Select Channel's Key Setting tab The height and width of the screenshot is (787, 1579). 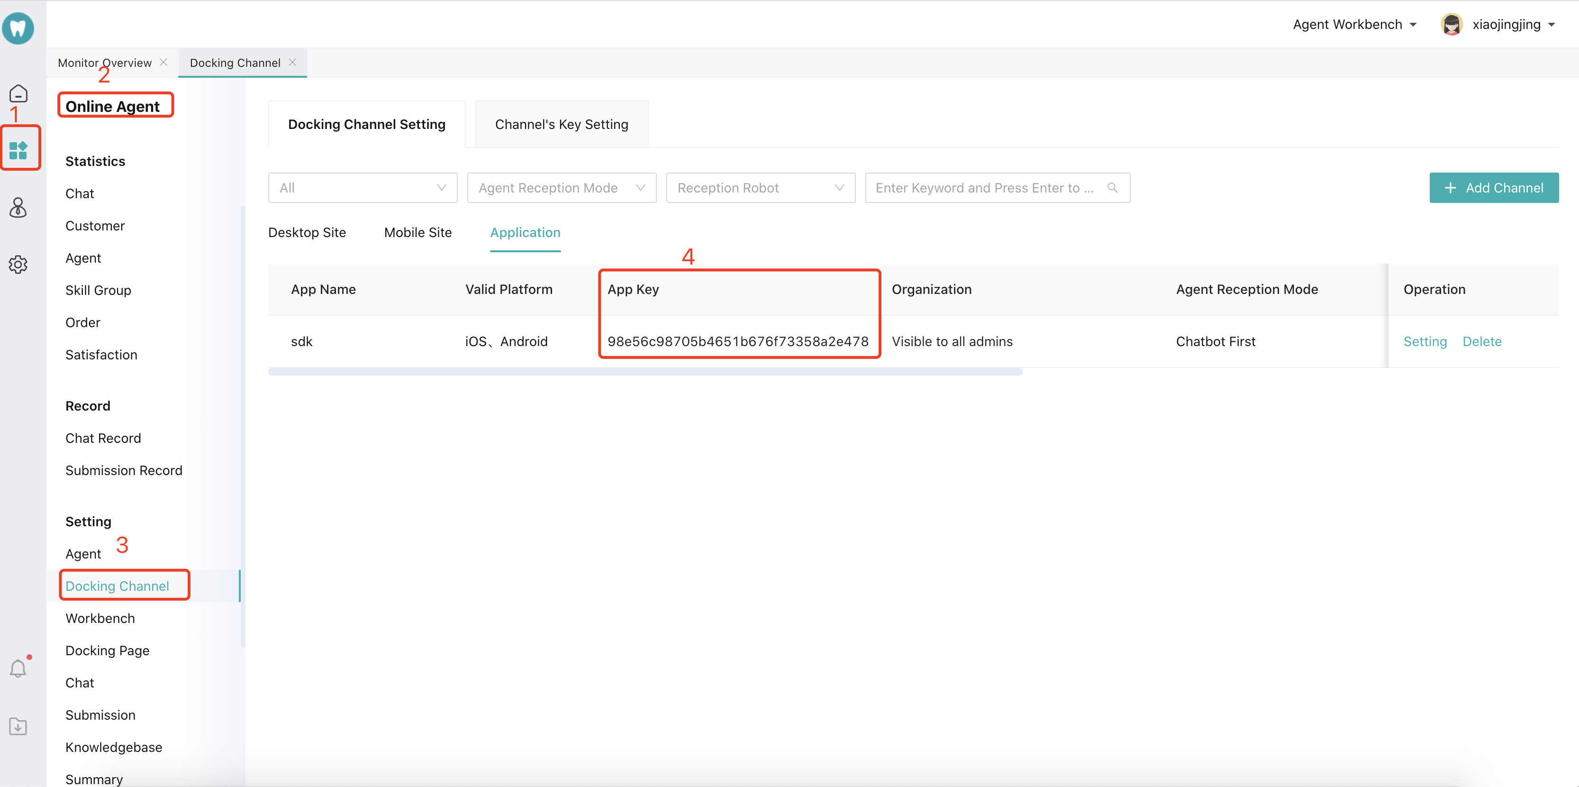pos(562,125)
